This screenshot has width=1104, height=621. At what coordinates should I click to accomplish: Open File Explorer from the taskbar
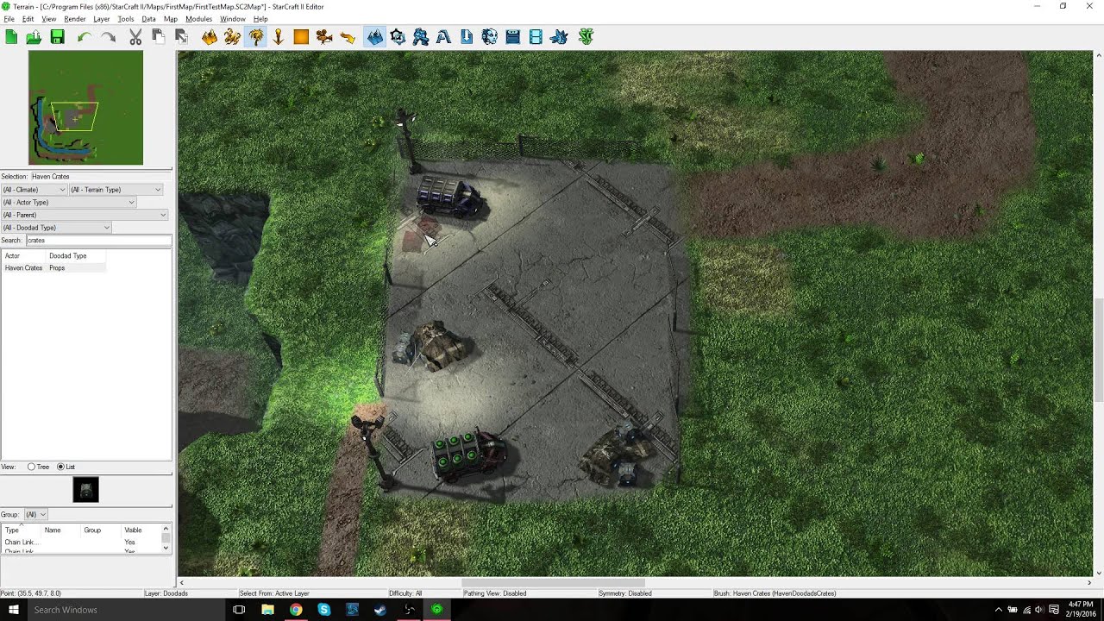coord(267,610)
